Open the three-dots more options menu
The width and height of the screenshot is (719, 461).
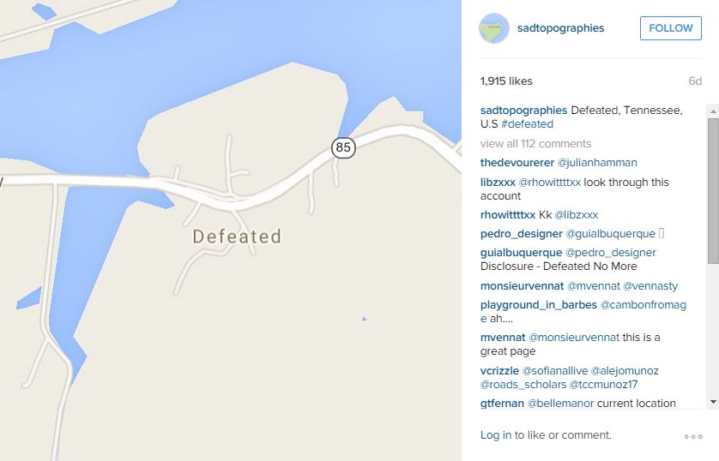[x=693, y=436]
